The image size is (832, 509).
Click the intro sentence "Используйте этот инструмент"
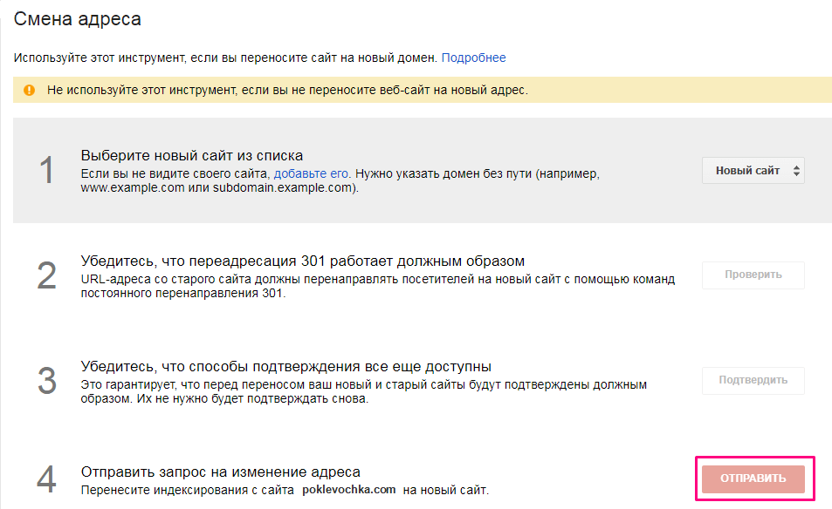224,58
